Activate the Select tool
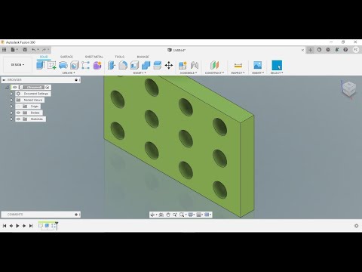The height and width of the screenshot is (272, 362). point(277,65)
